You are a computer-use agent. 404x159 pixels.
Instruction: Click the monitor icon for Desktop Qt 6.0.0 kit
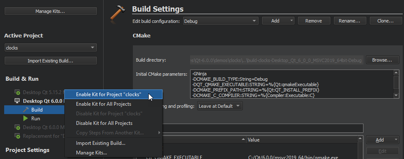click(x=17, y=101)
